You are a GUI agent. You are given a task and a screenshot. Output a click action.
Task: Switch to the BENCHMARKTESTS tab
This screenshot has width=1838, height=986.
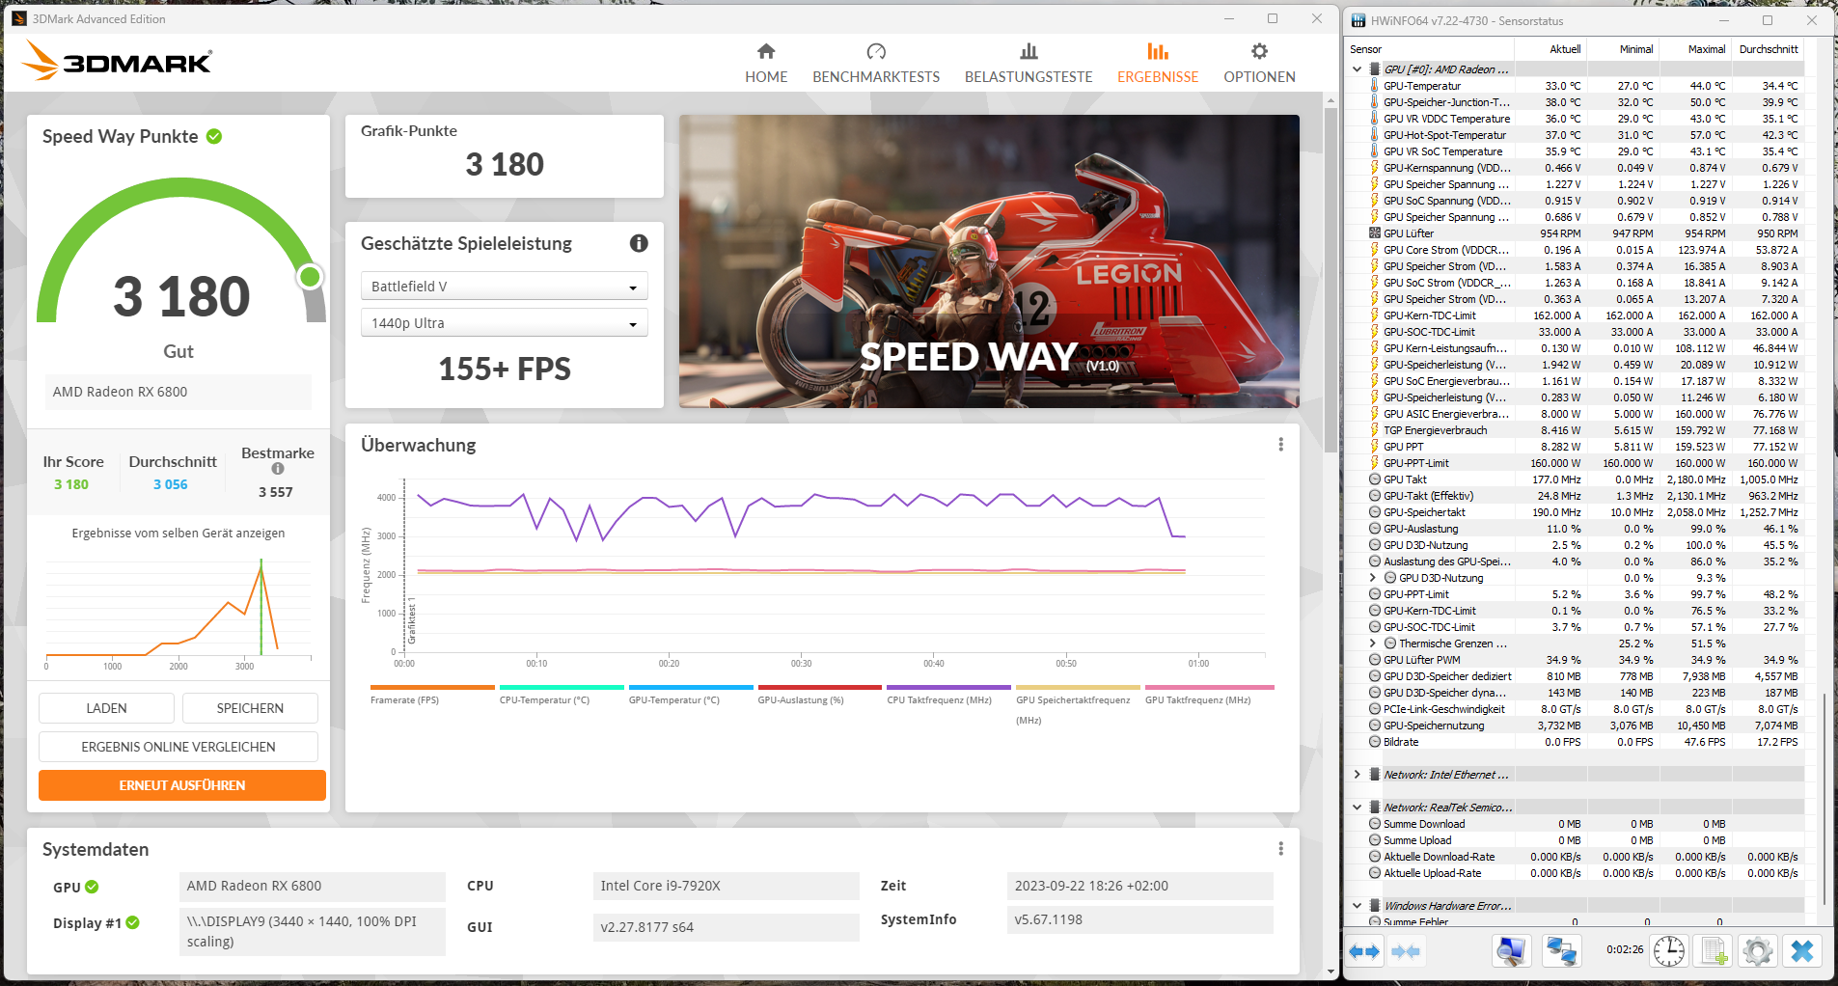tap(876, 64)
